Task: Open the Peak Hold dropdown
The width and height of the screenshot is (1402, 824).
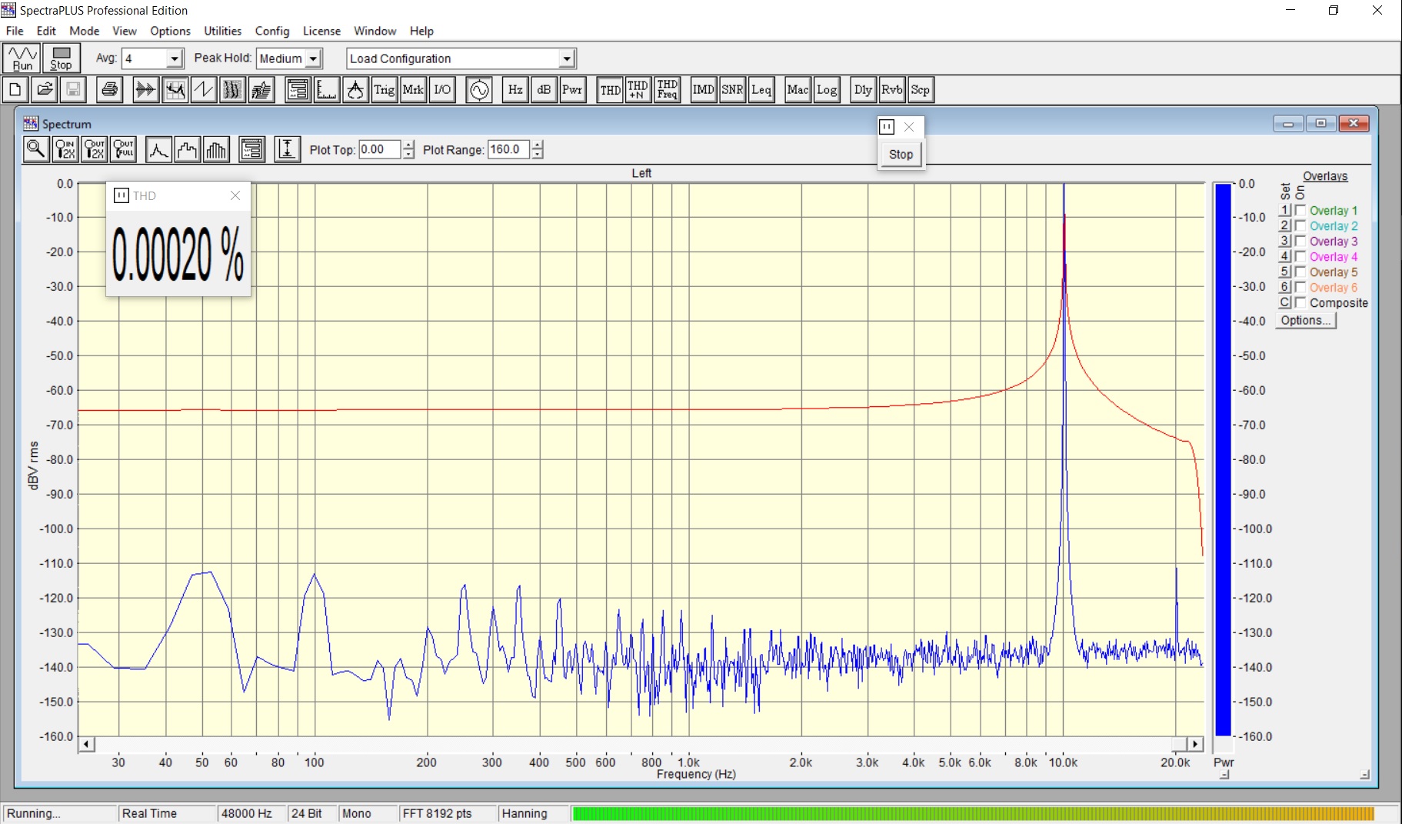Action: pos(313,58)
